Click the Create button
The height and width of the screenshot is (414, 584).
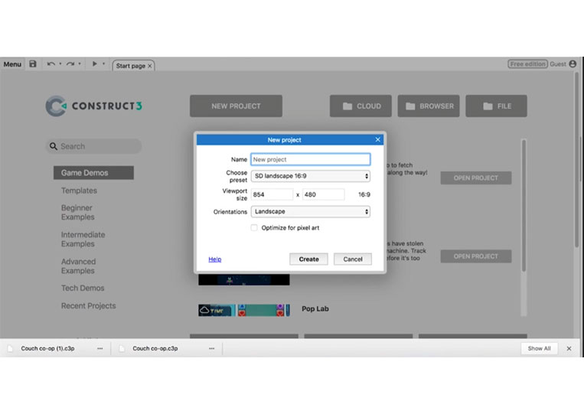(x=308, y=259)
